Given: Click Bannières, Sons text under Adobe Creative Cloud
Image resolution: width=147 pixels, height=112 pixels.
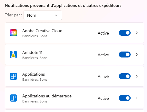Looking at the screenshot, I should (35, 36).
